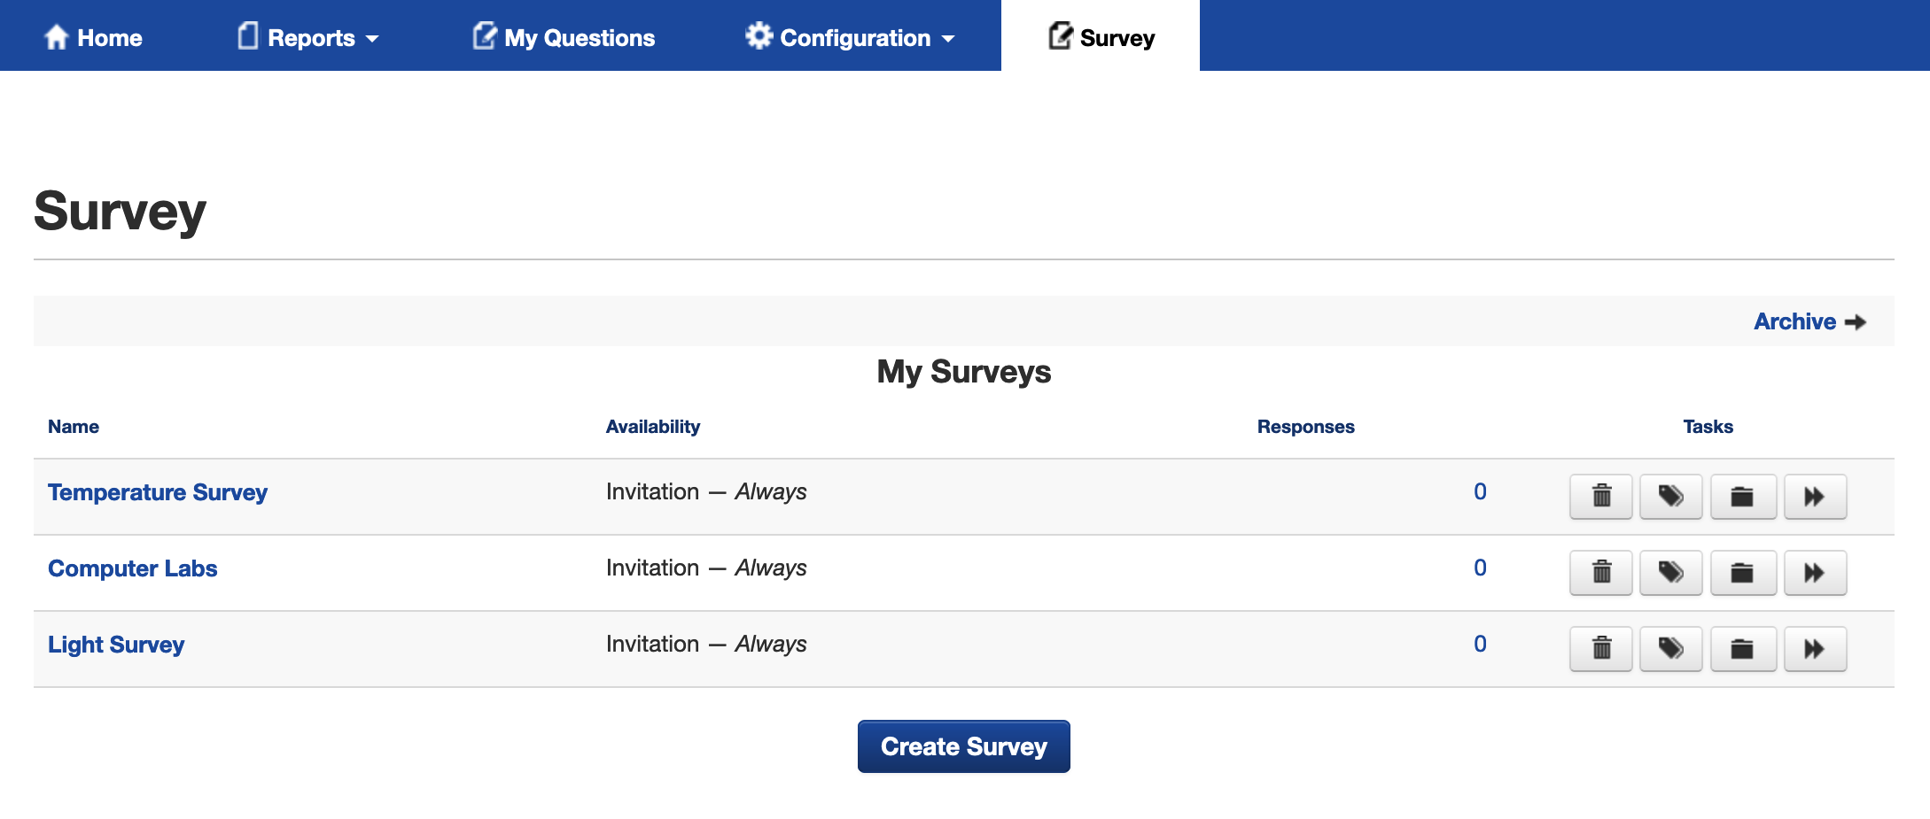Click fast-forward icon for Temperature Survey

tap(1815, 496)
